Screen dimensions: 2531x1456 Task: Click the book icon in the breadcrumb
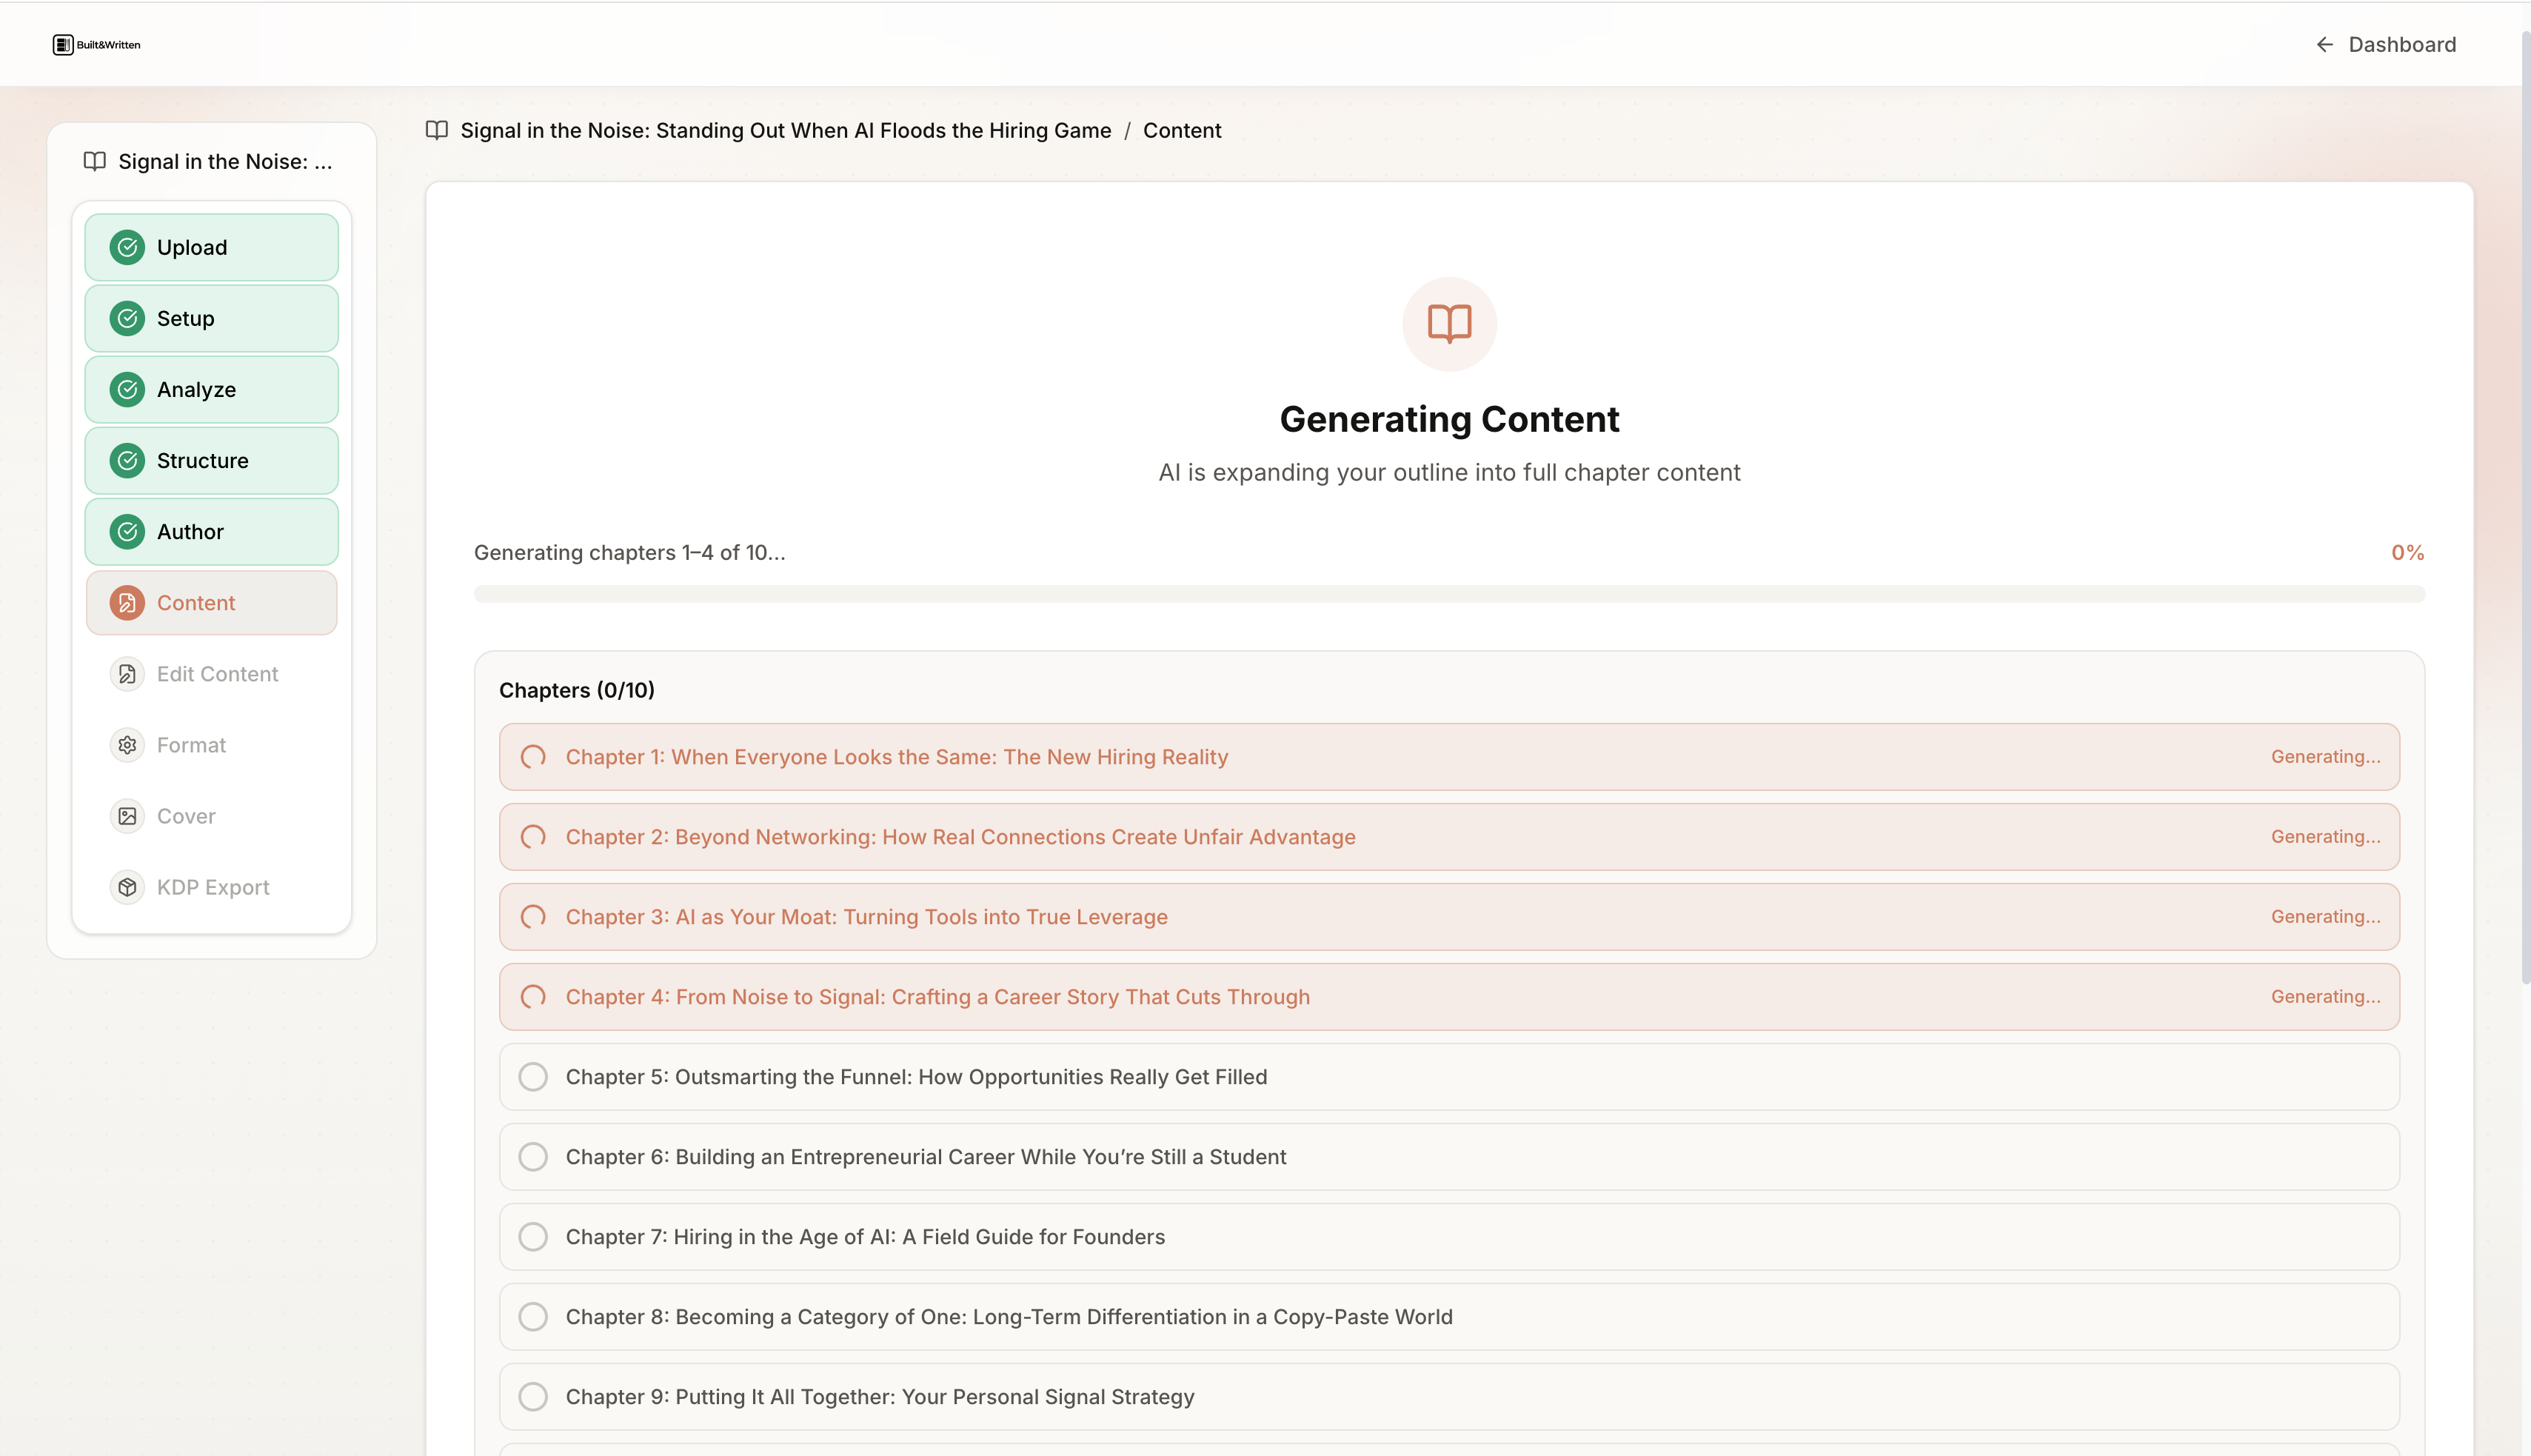coord(437,131)
